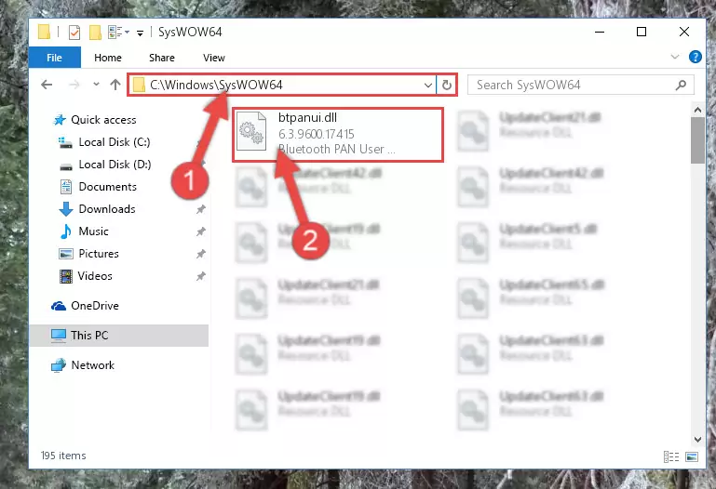Open the blue Help icon
This screenshot has width=716, height=489.
point(696,57)
